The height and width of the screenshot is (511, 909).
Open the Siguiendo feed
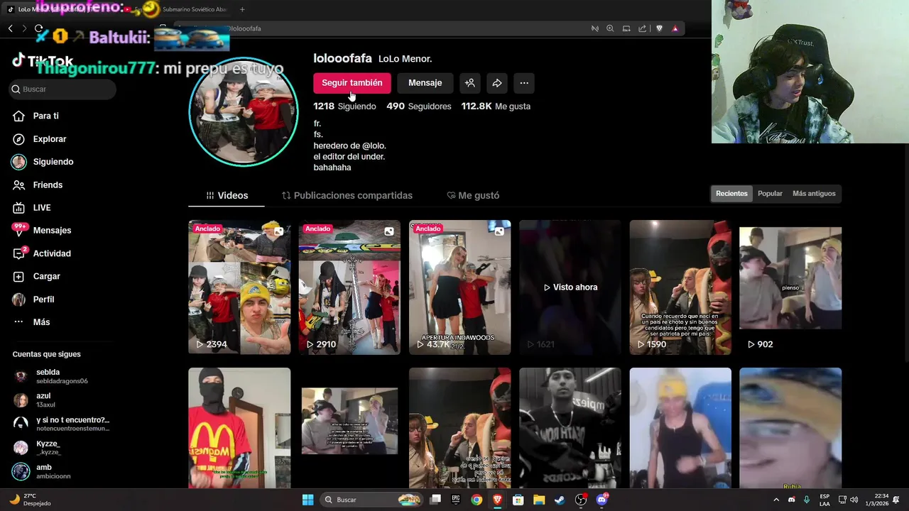click(53, 162)
